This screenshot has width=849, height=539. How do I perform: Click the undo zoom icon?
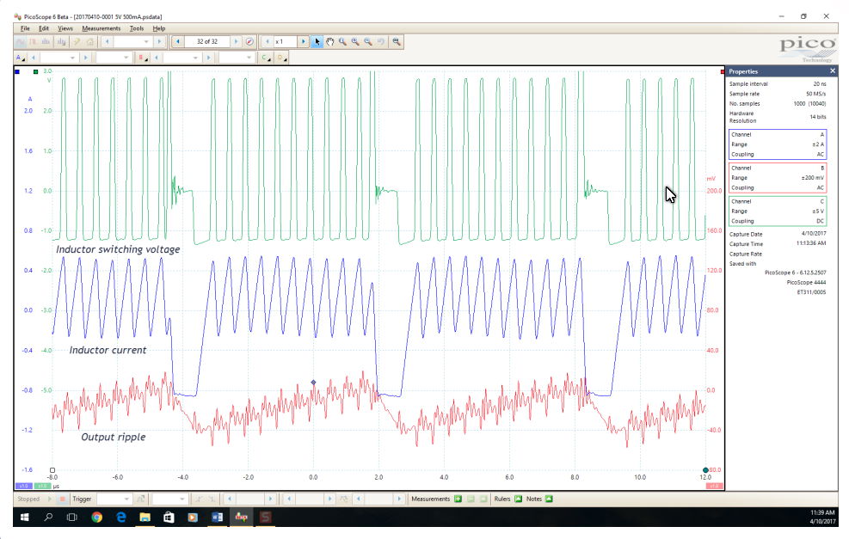[381, 41]
